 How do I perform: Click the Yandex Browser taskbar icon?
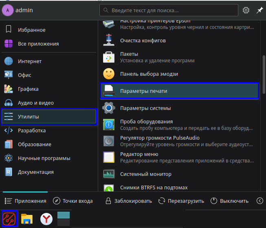46,219
